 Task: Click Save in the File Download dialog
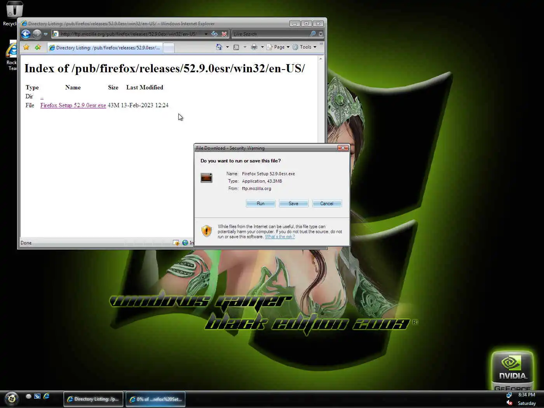[x=293, y=204]
